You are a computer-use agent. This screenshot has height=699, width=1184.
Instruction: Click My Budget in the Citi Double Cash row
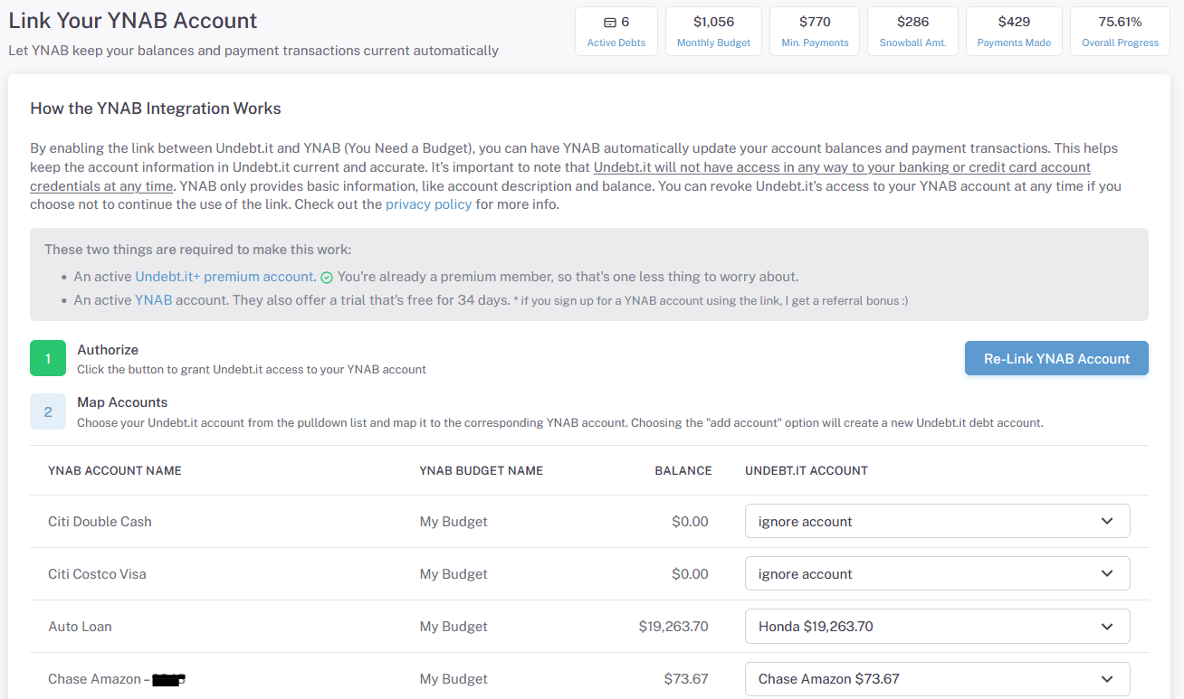click(454, 522)
